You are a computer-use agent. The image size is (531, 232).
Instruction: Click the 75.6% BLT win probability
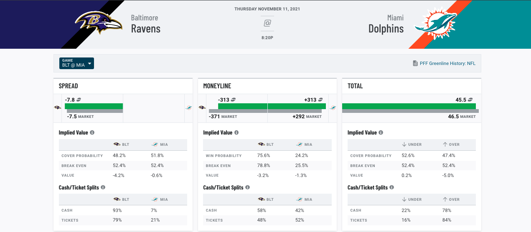[263, 155]
